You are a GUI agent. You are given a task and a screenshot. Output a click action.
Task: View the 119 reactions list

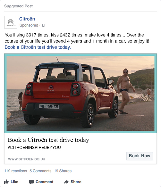click(x=16, y=171)
